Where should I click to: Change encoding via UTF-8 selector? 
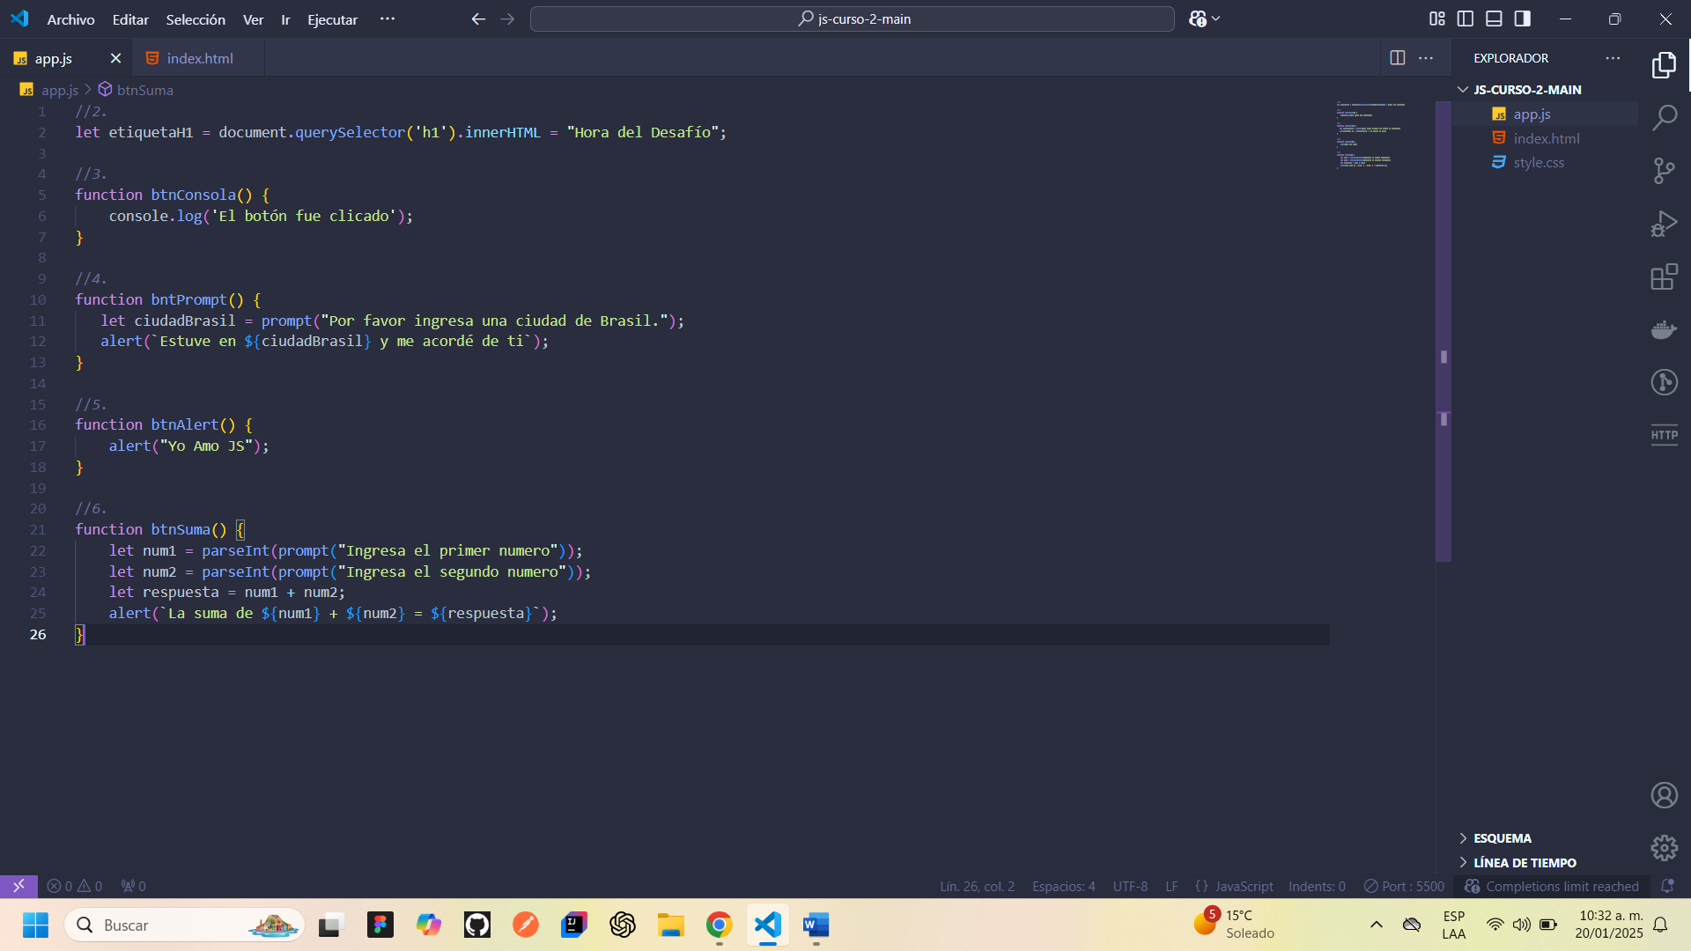1130,886
